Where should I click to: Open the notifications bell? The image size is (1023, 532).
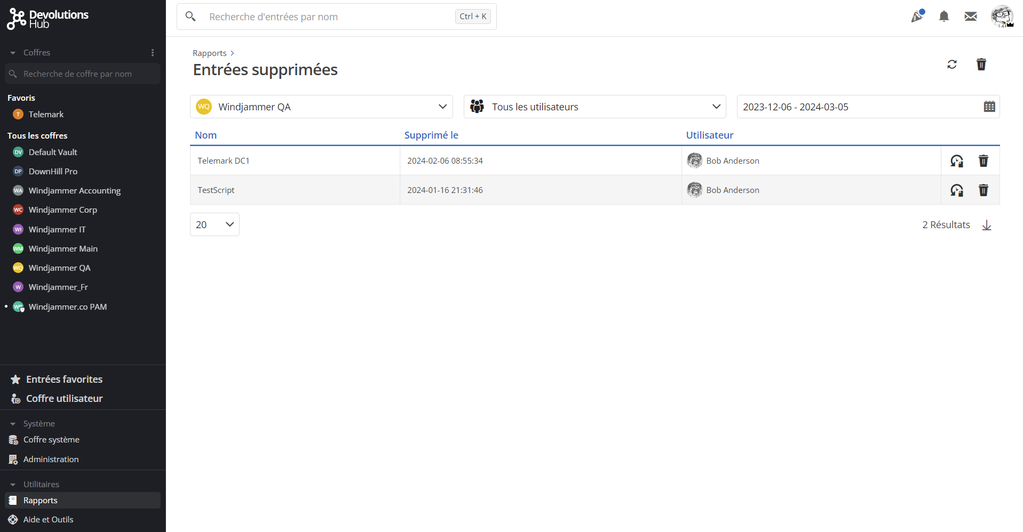tap(944, 17)
